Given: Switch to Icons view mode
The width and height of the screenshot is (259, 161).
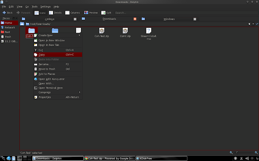Looking at the screenshot, I should point(40,12).
